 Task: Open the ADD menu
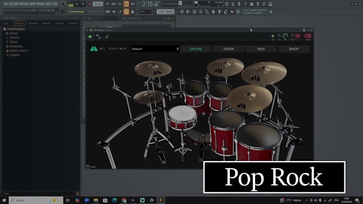pos(16,4)
